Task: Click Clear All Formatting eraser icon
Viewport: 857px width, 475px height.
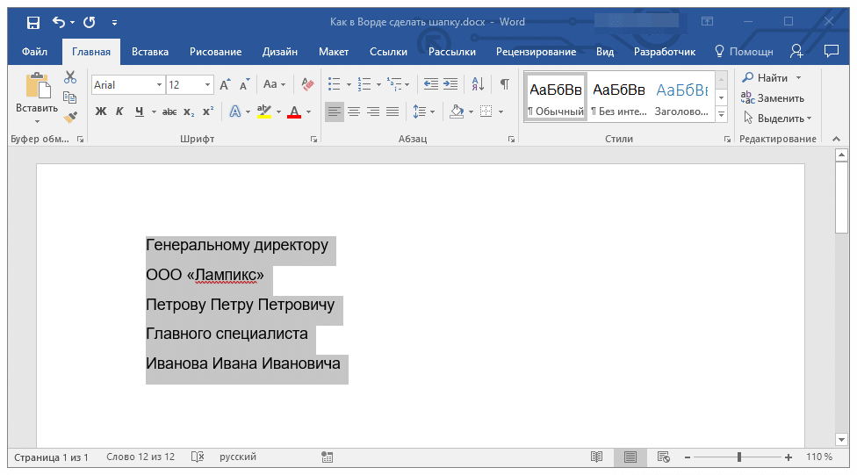Action: point(306,84)
